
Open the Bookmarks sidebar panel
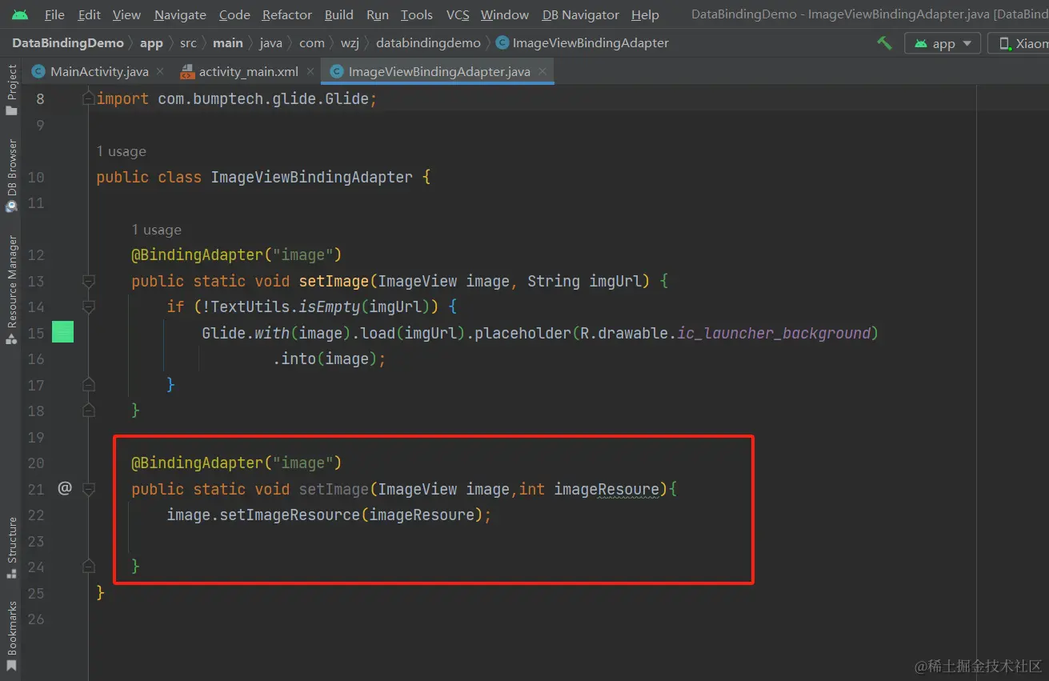tap(11, 638)
